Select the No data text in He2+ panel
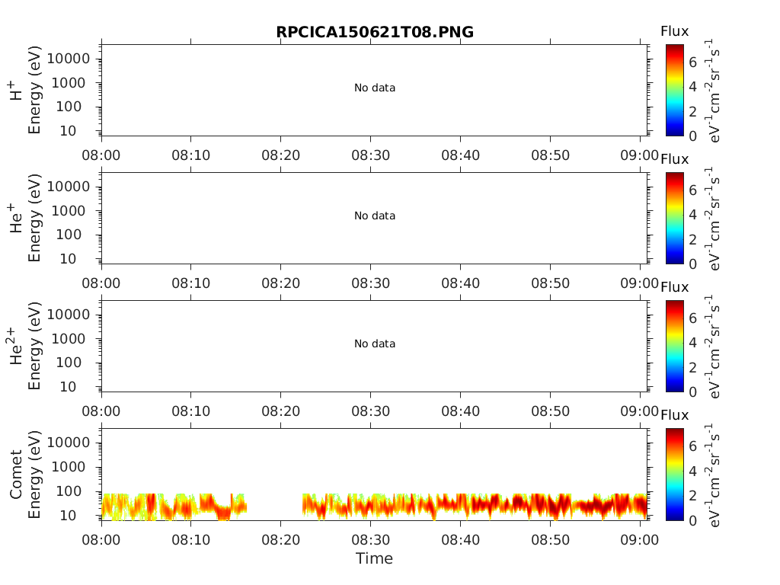The width and height of the screenshot is (780, 585). [x=375, y=344]
